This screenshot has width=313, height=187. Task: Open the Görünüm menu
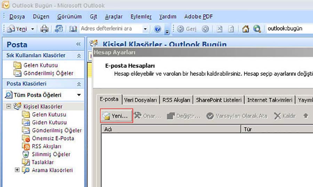point(69,17)
